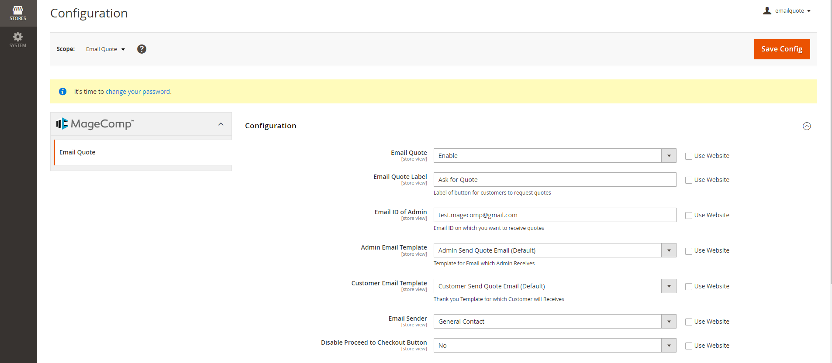This screenshot has width=832, height=363.
Task: Open the Admin Email Template dropdown
Action: pos(555,250)
